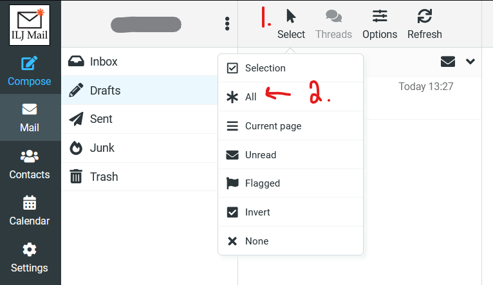Image resolution: width=493 pixels, height=285 pixels.
Task: Open the Contacts section
Action: coord(30,165)
